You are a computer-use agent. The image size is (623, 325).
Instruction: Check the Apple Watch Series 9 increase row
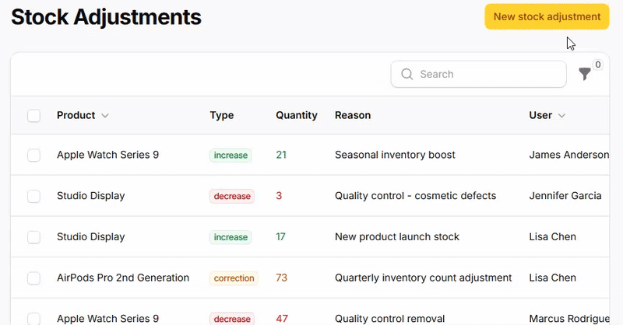click(33, 155)
